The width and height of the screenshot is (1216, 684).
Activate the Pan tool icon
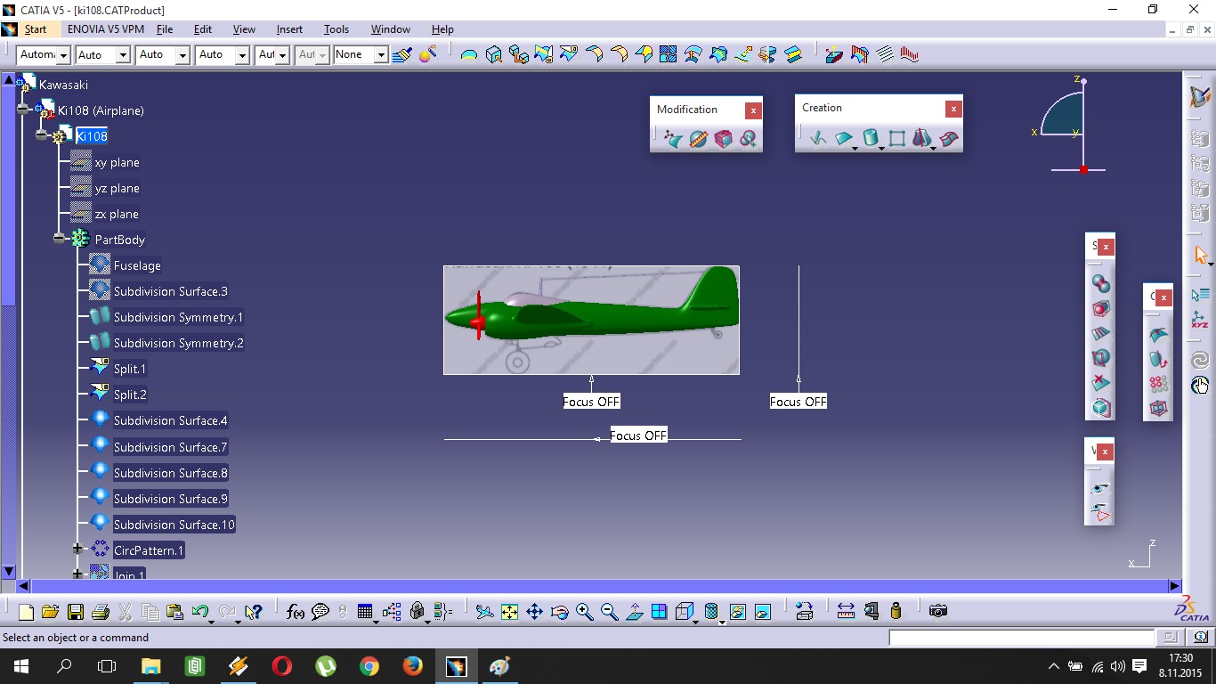pyautogui.click(x=534, y=612)
